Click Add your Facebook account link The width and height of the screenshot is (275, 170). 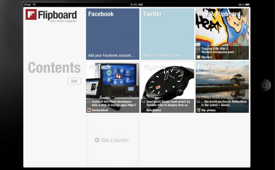pyautogui.click(x=111, y=55)
